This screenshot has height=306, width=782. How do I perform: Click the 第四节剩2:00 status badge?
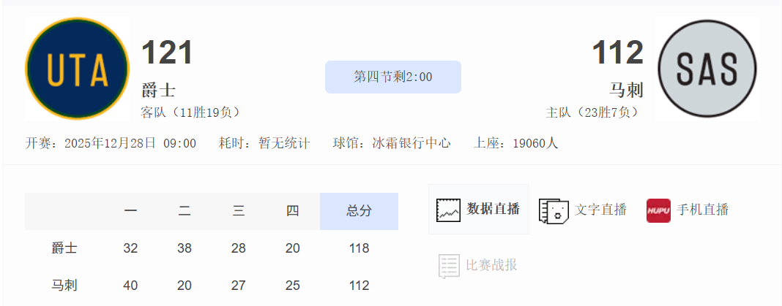(393, 77)
